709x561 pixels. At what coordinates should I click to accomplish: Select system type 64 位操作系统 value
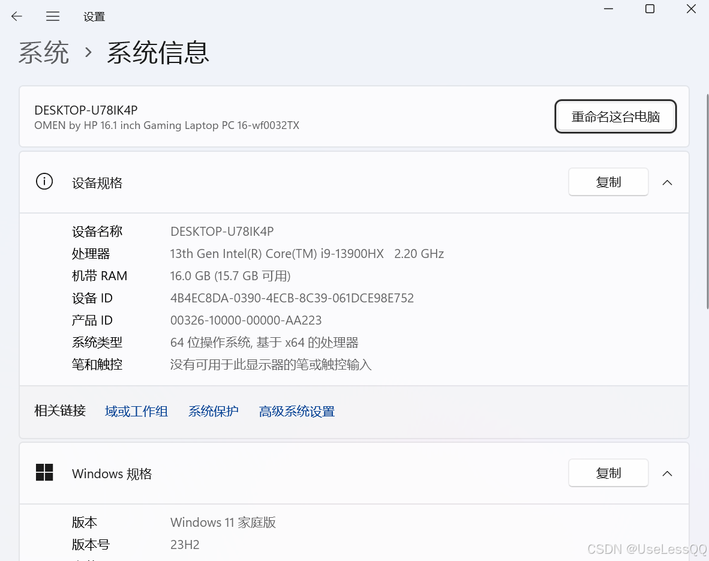[x=264, y=343]
